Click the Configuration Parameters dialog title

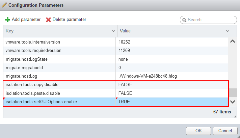coord(36,5)
